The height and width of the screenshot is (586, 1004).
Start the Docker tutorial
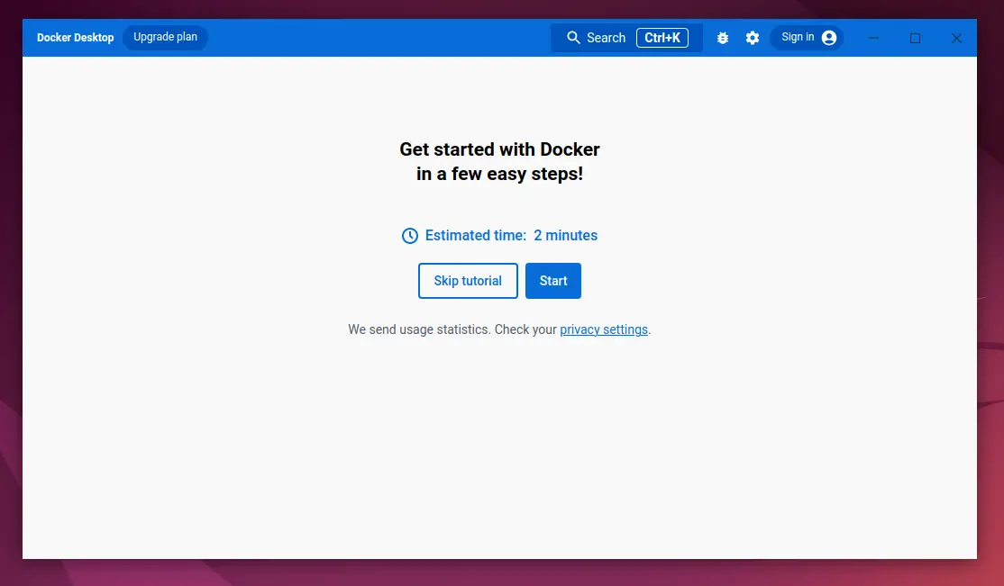553,281
